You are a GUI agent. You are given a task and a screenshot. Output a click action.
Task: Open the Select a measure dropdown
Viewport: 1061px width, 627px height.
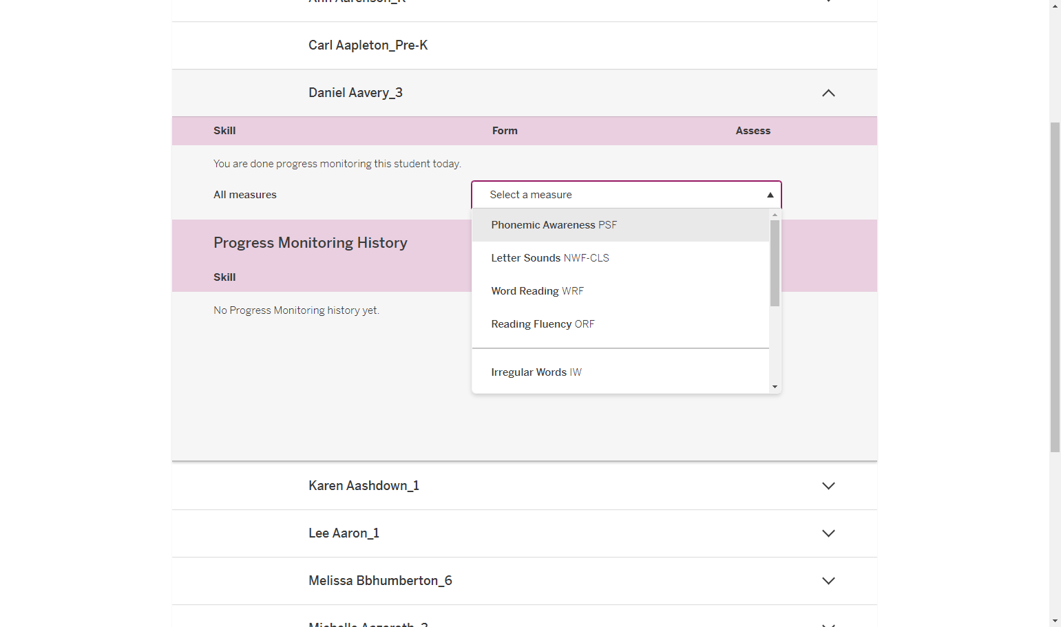pos(627,195)
